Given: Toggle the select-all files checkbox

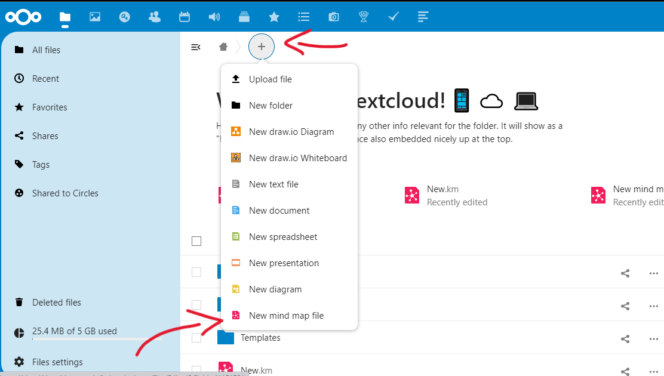Looking at the screenshot, I should point(197,241).
